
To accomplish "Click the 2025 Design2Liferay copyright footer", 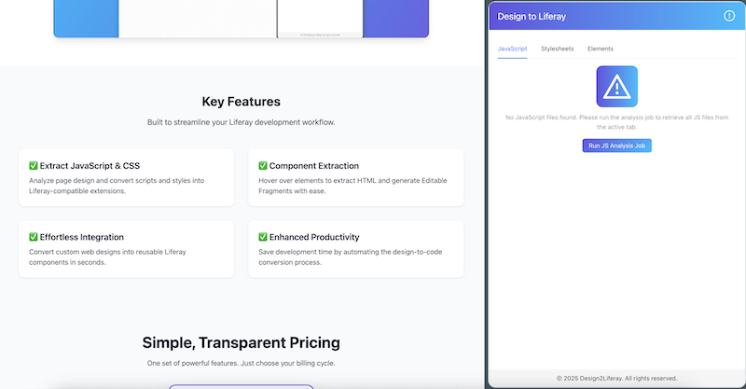I will pyautogui.click(x=615, y=378).
